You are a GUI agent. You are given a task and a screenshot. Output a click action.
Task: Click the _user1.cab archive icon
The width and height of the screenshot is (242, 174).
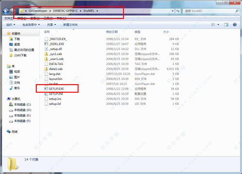[46, 59]
